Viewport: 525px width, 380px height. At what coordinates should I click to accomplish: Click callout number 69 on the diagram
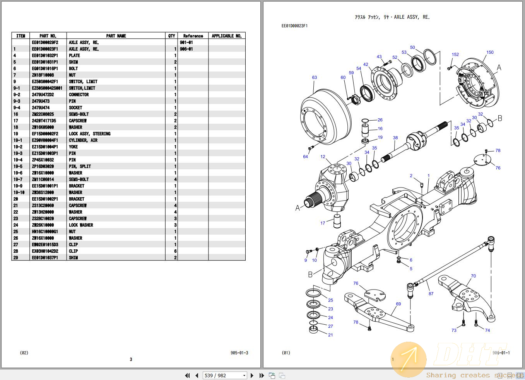[398, 304]
